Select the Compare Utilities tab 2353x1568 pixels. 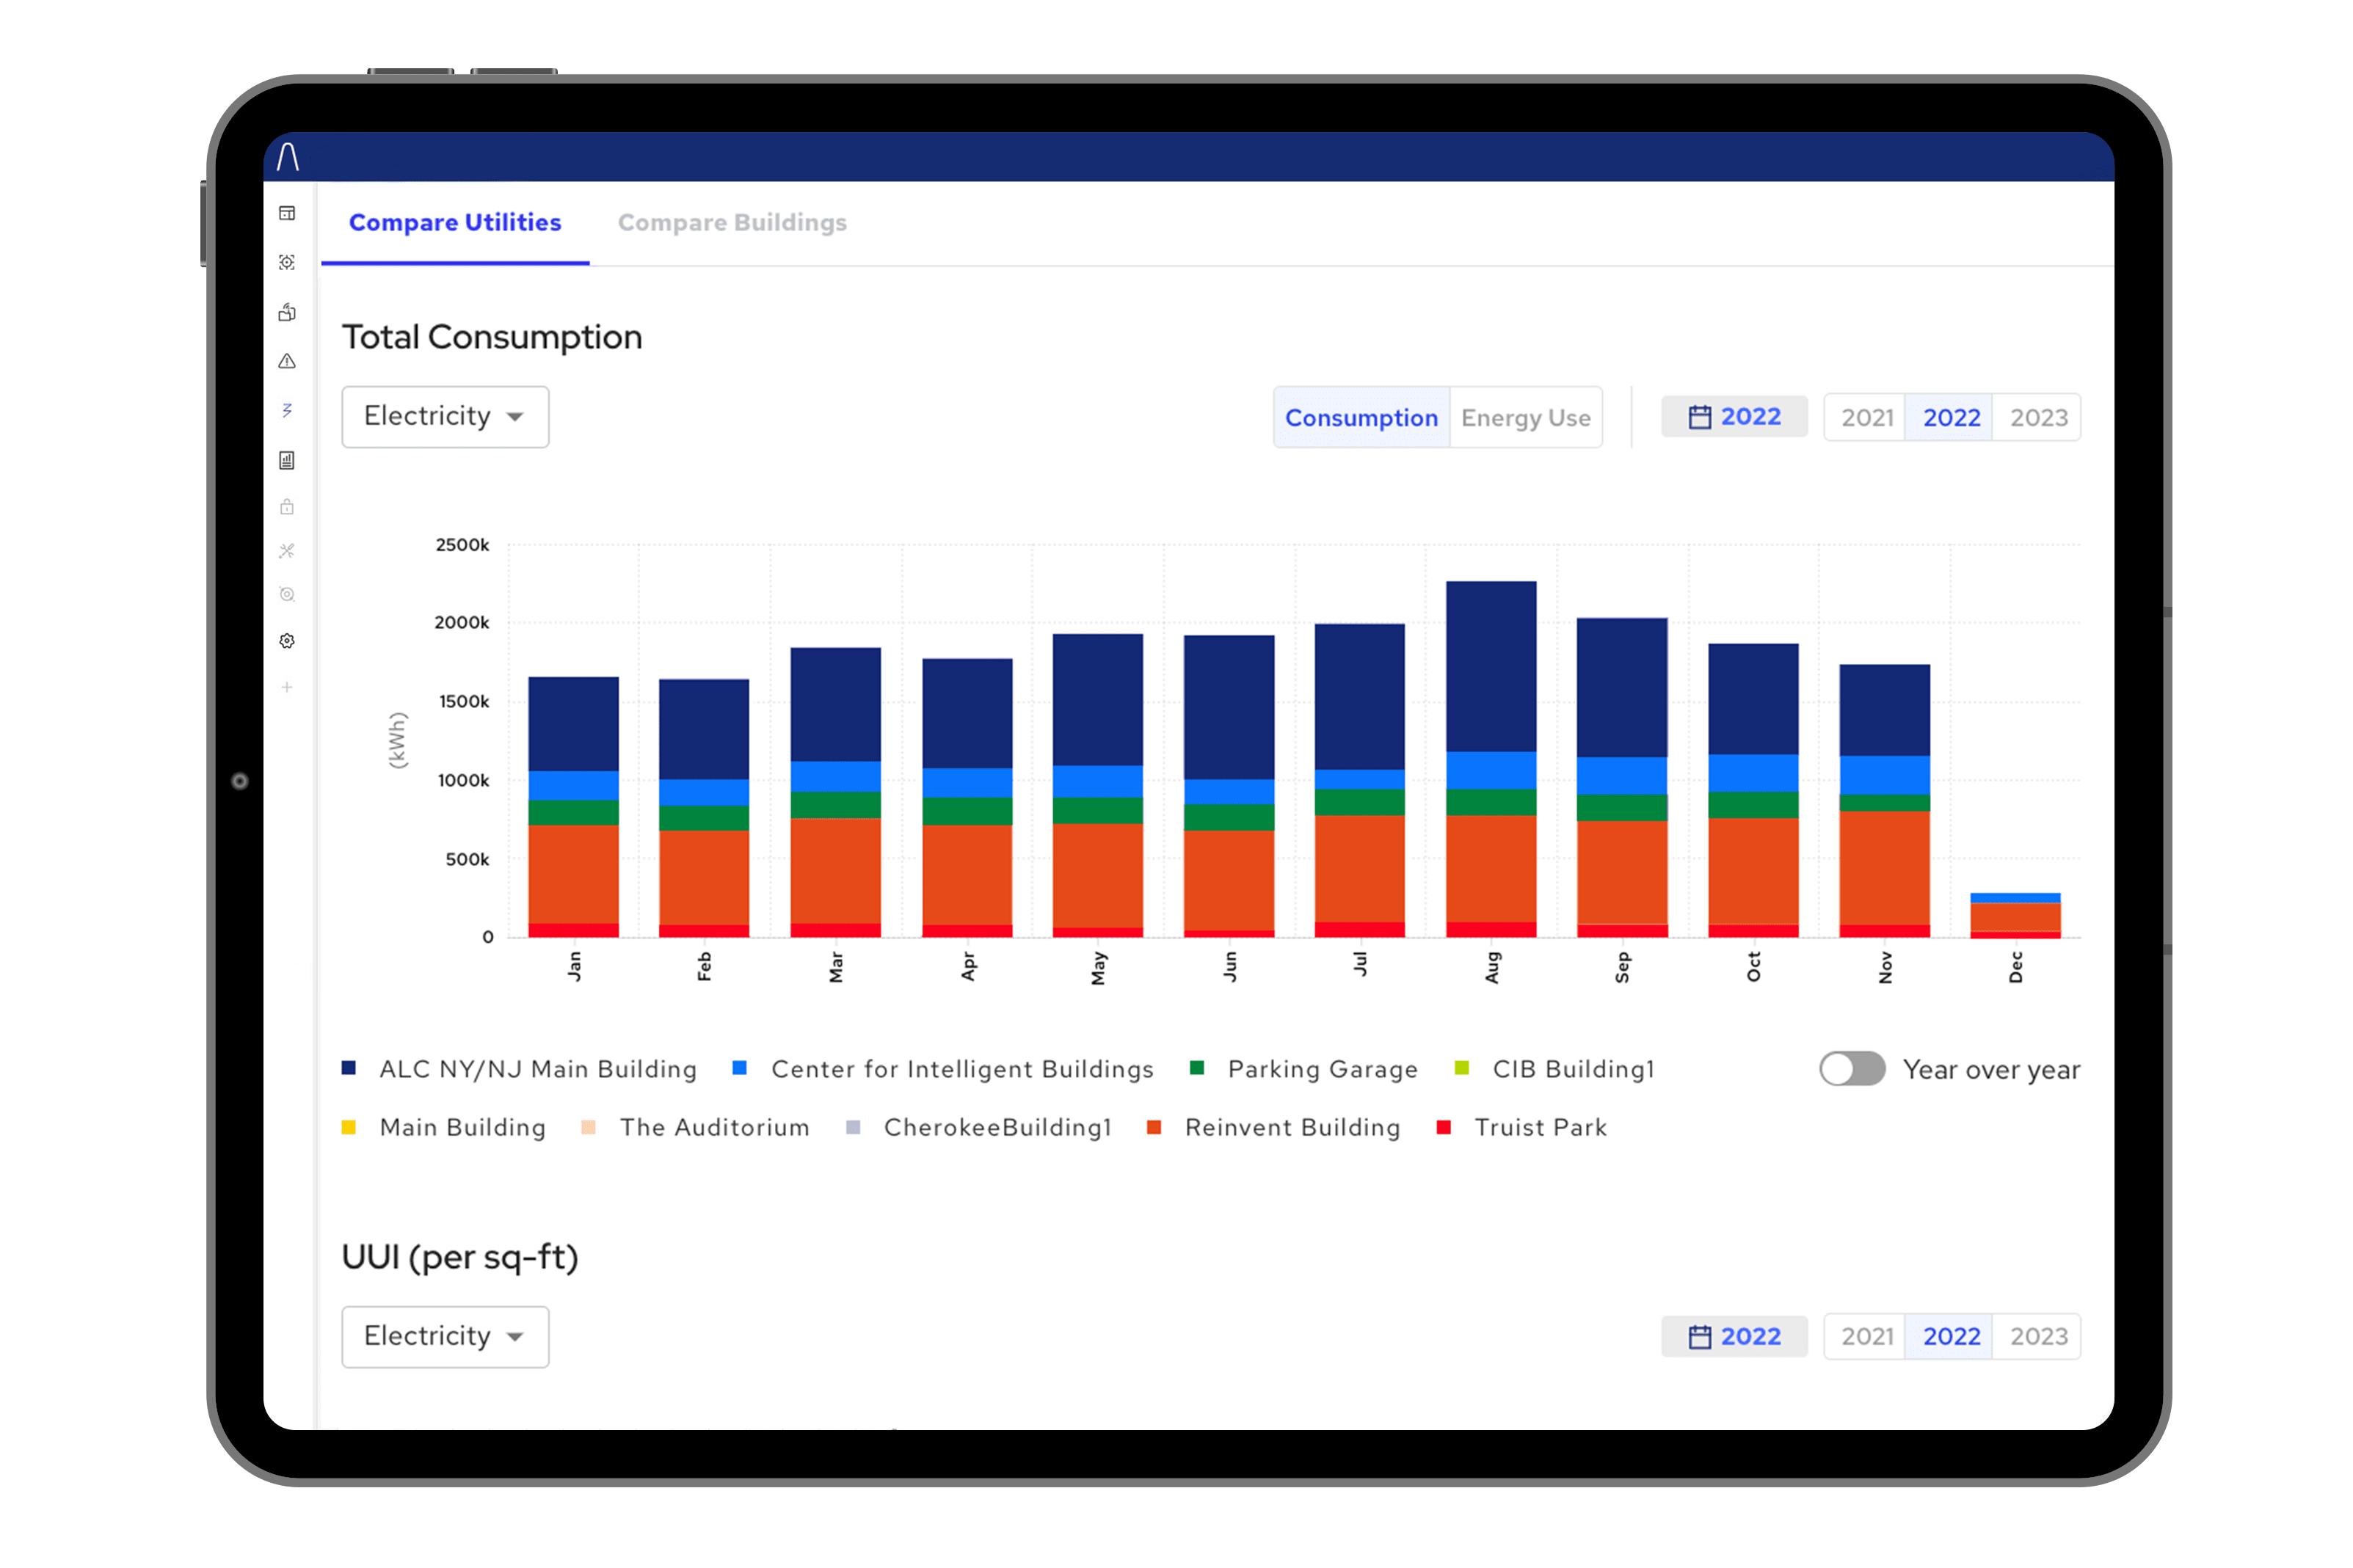pyautogui.click(x=455, y=223)
